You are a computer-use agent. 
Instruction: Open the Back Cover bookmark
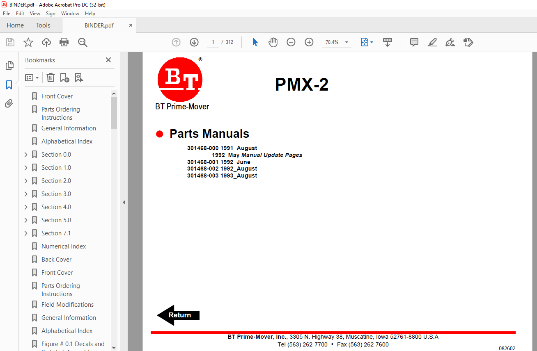56,260
